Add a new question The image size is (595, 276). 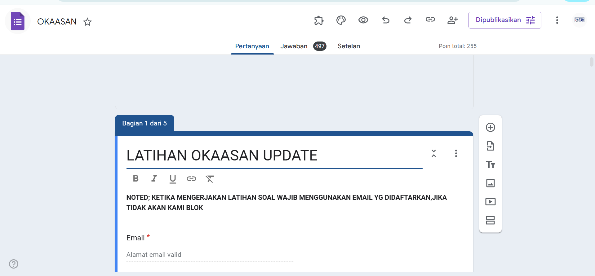(490, 127)
